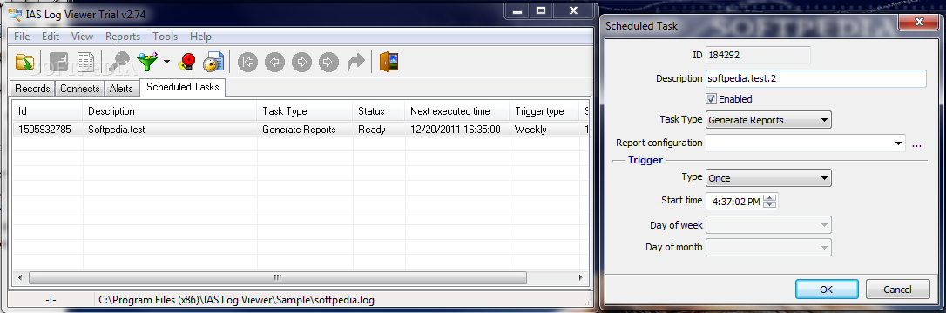The height and width of the screenshot is (313, 946).
Task: Click the grayed search magnifier icon
Action: [119, 62]
